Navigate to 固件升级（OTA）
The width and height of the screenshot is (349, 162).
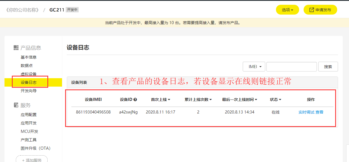coord(36,148)
